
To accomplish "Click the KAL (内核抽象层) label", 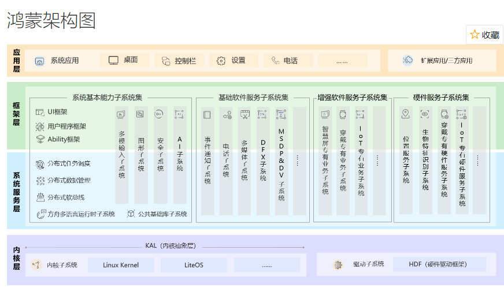I will (171, 246).
